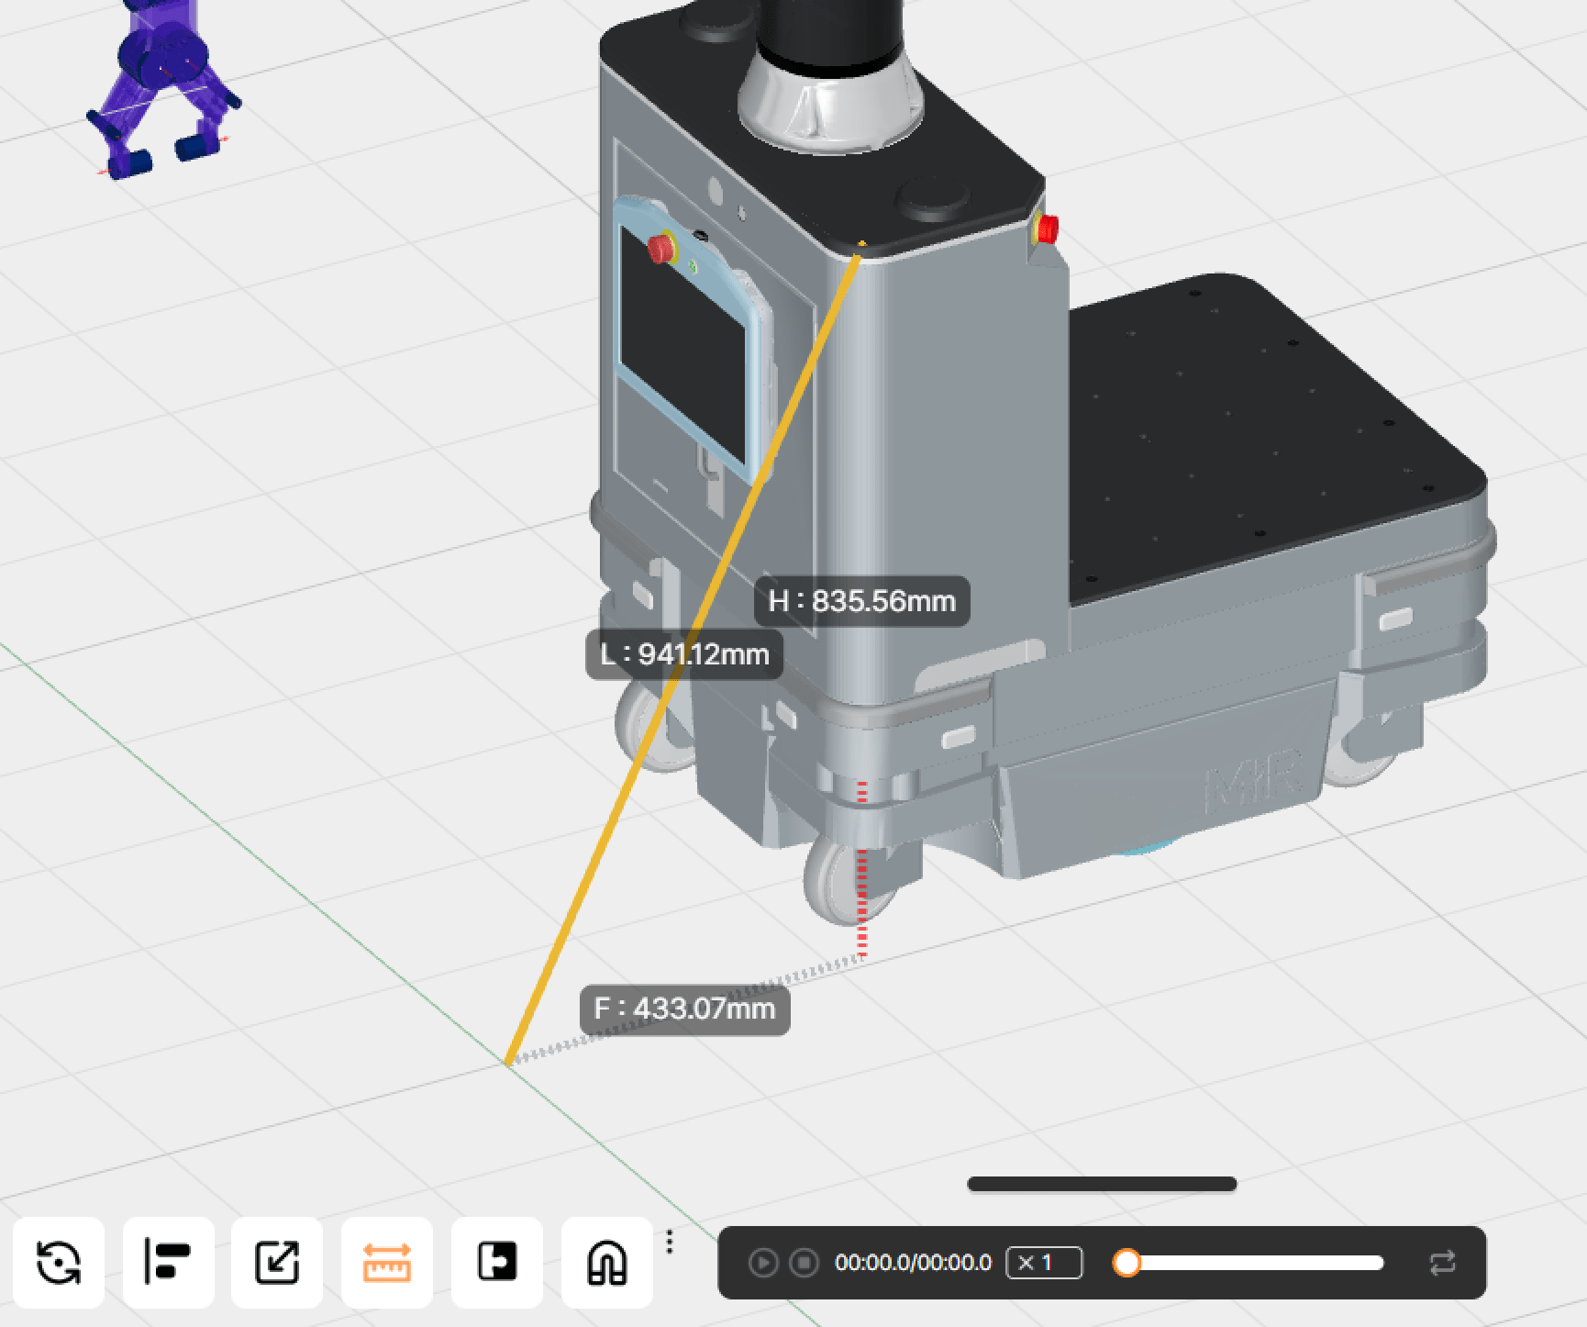
Task: Click the playback time 00:00.0/00:00.0 readout
Action: [x=913, y=1263]
